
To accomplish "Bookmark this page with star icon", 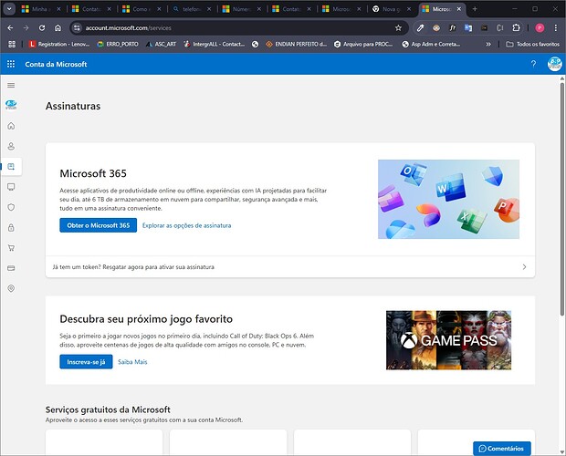I will 398,27.
